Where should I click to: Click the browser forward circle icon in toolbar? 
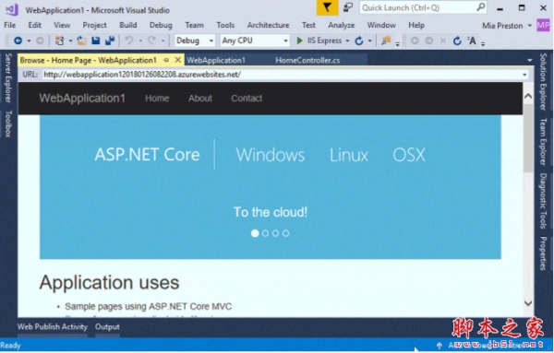pos(429,41)
